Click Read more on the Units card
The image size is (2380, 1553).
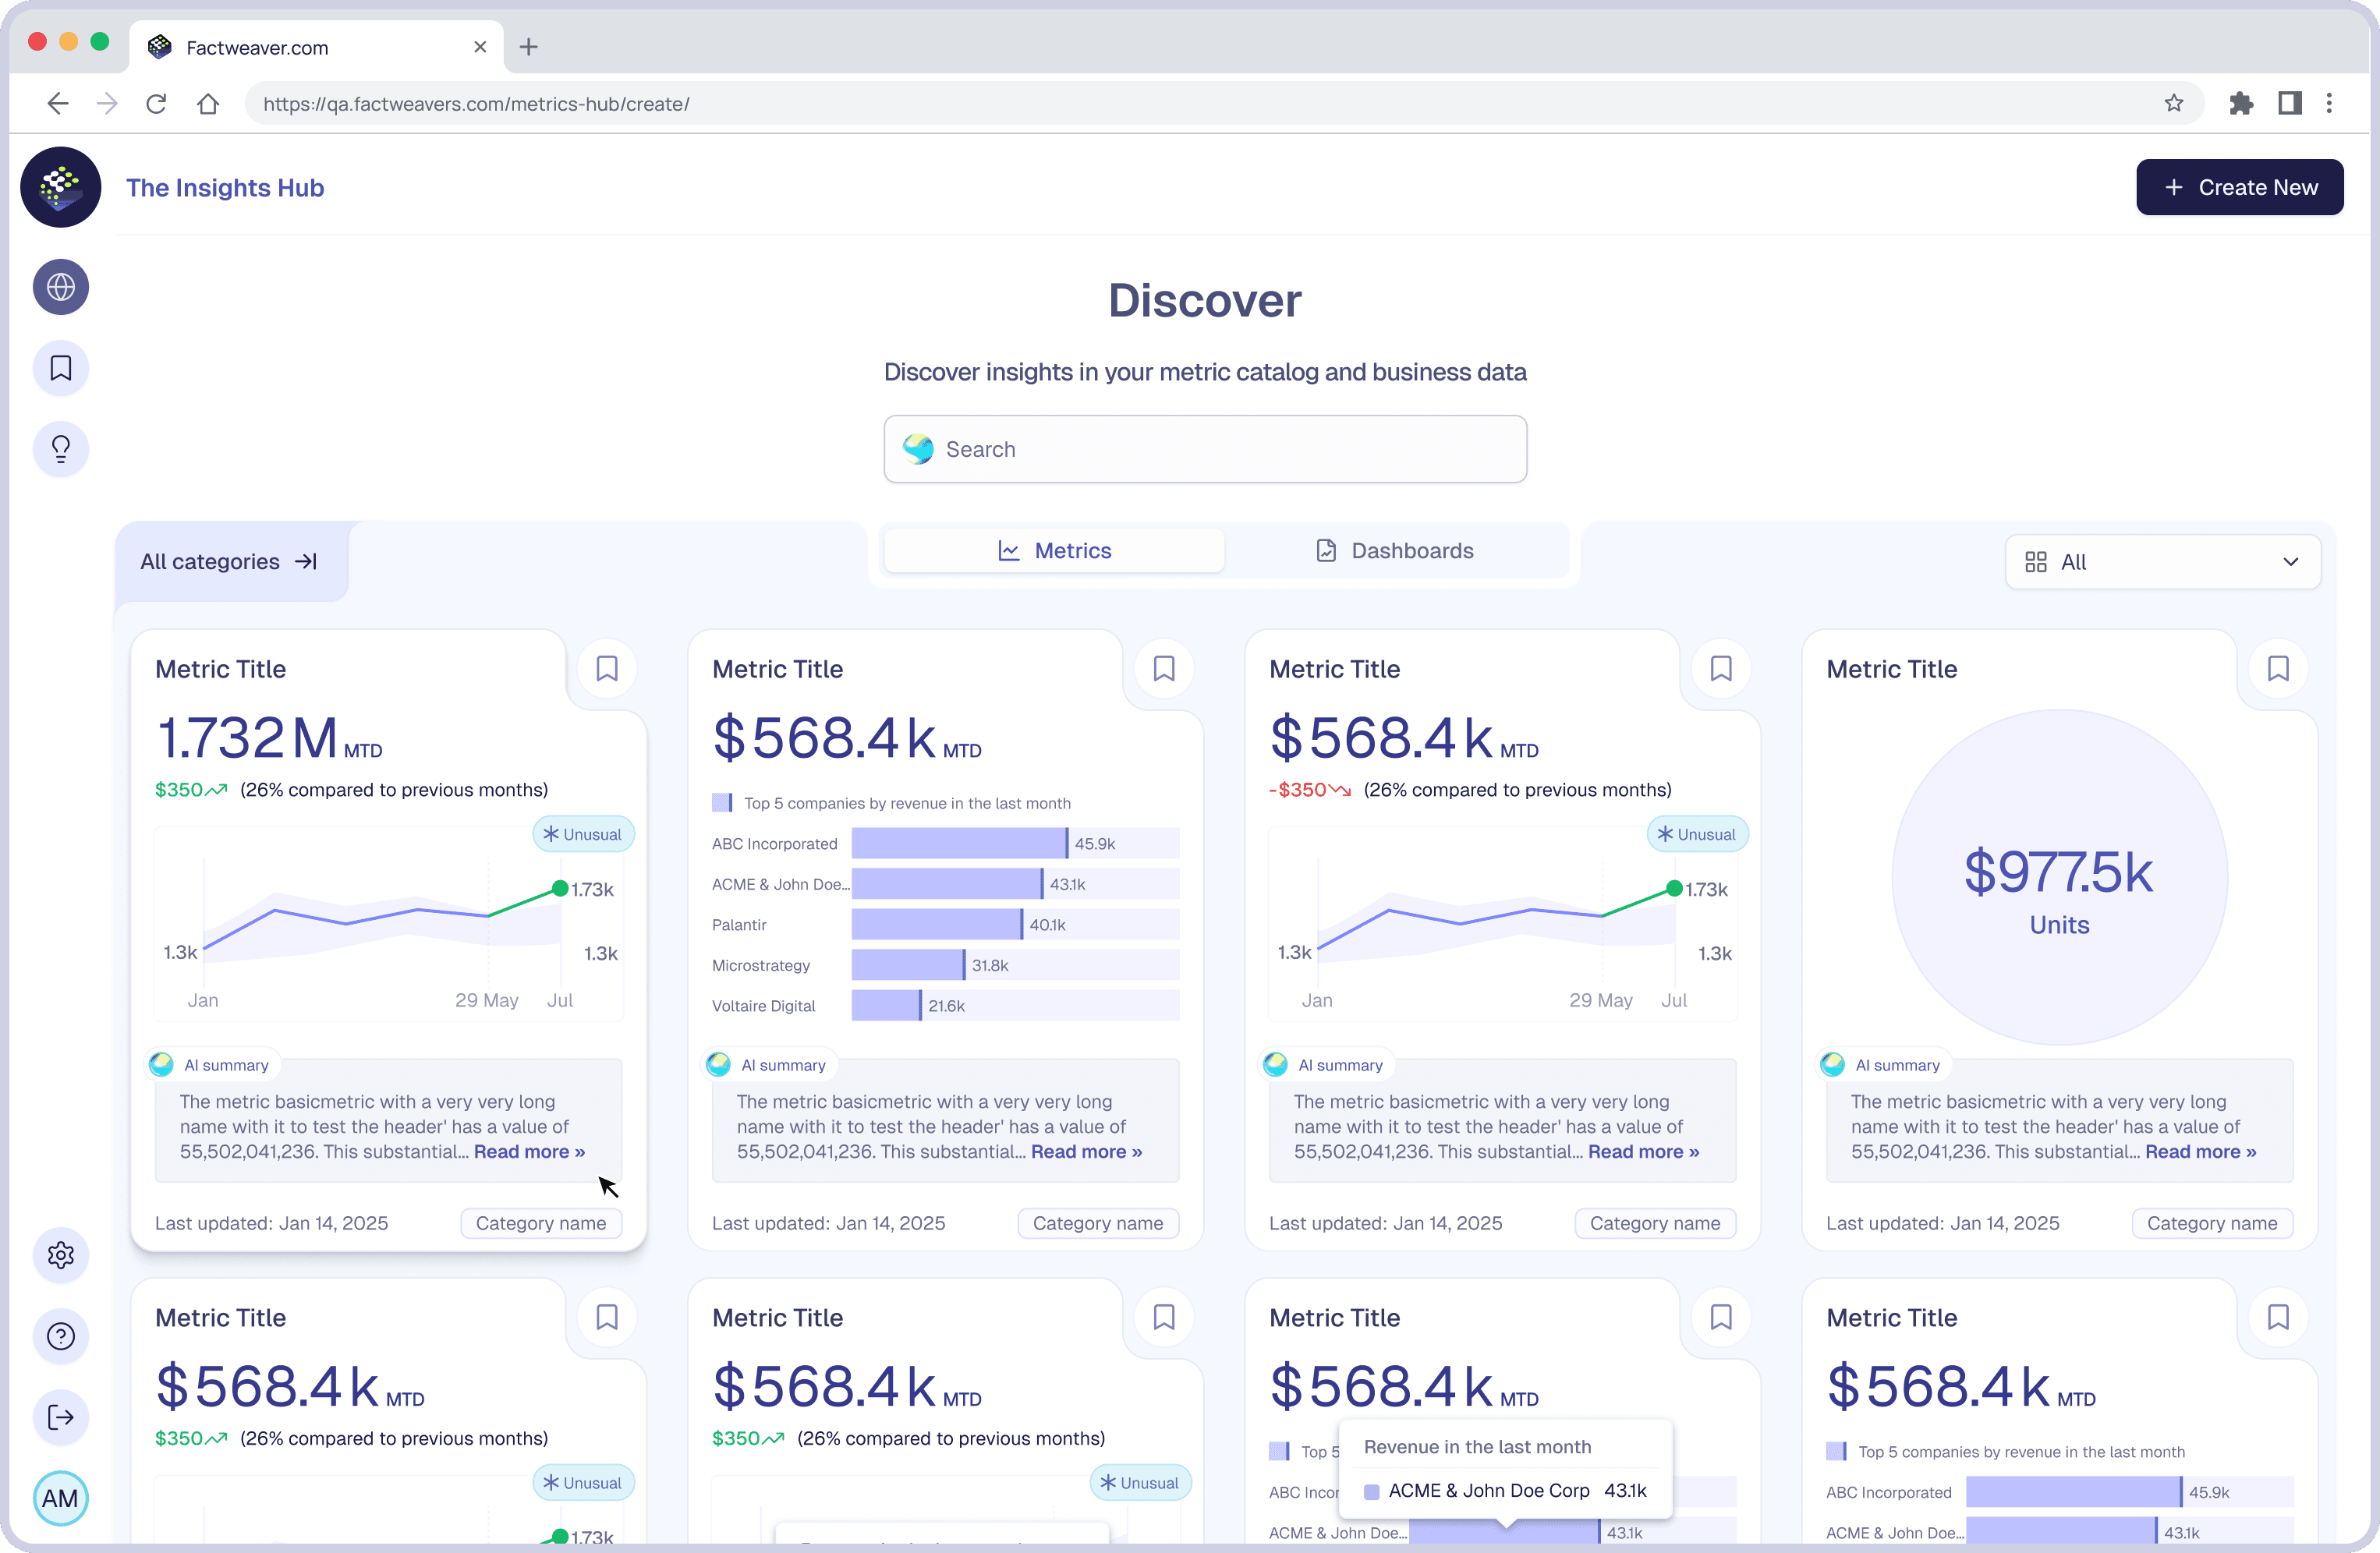coord(2200,1152)
